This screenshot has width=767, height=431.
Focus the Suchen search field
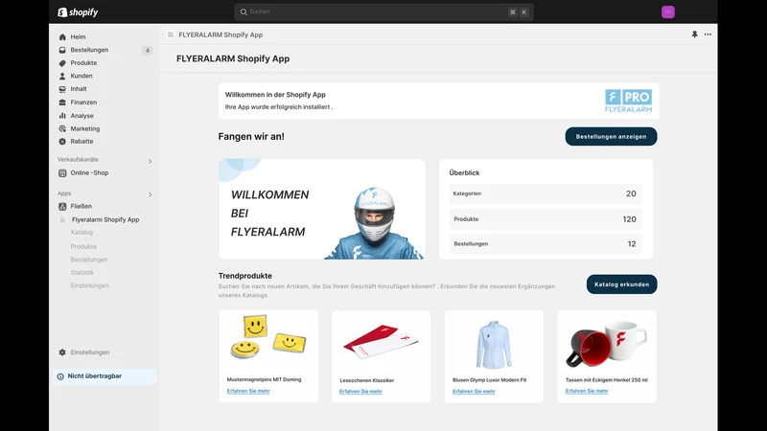[x=384, y=11]
